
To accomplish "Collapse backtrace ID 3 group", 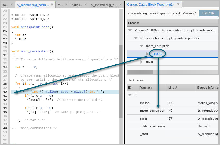I will [x=130, y=95].
